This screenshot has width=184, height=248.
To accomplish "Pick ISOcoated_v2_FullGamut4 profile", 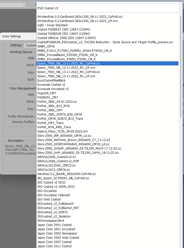I will click(107, 204).
